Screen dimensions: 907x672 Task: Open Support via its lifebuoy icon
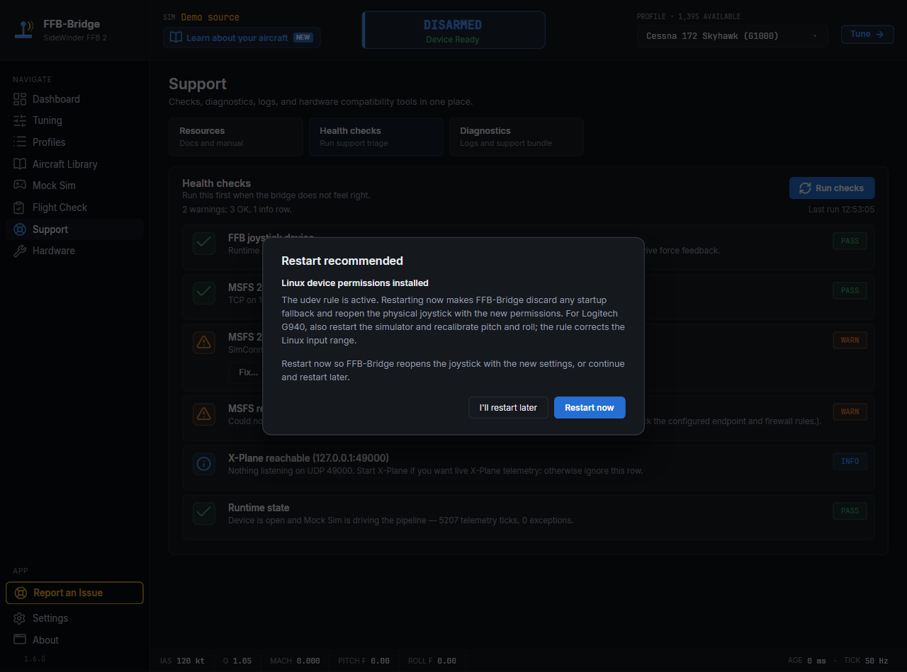click(20, 229)
